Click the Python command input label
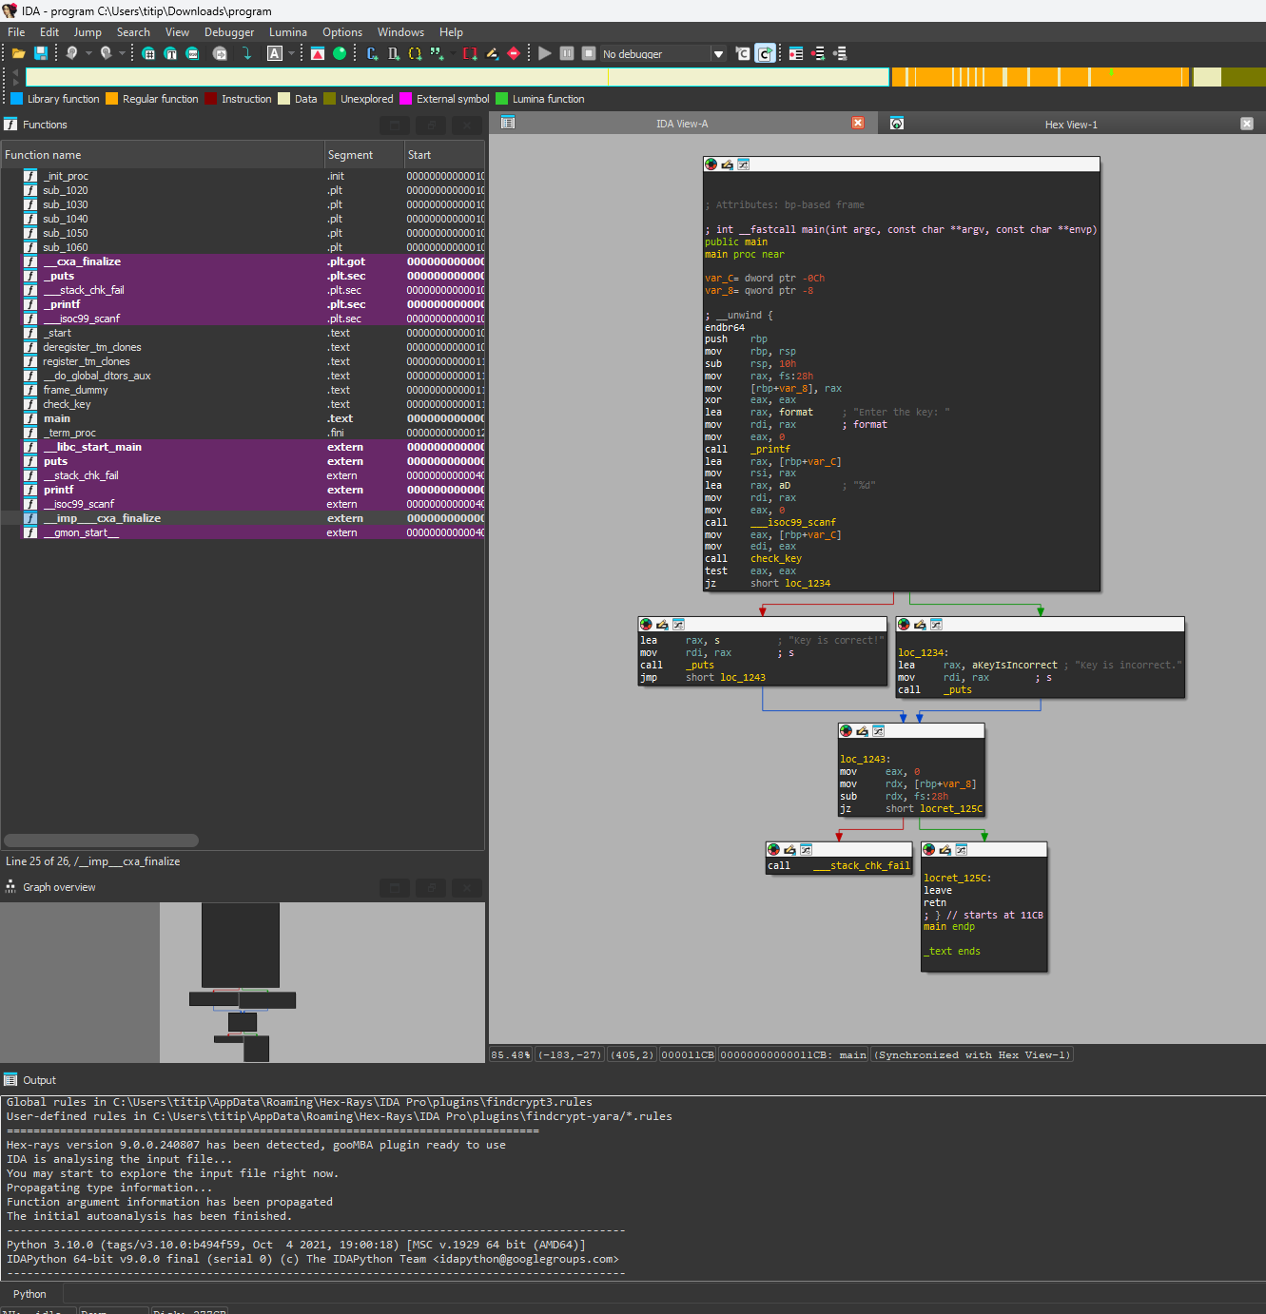The width and height of the screenshot is (1266, 1314). pos(29,1294)
